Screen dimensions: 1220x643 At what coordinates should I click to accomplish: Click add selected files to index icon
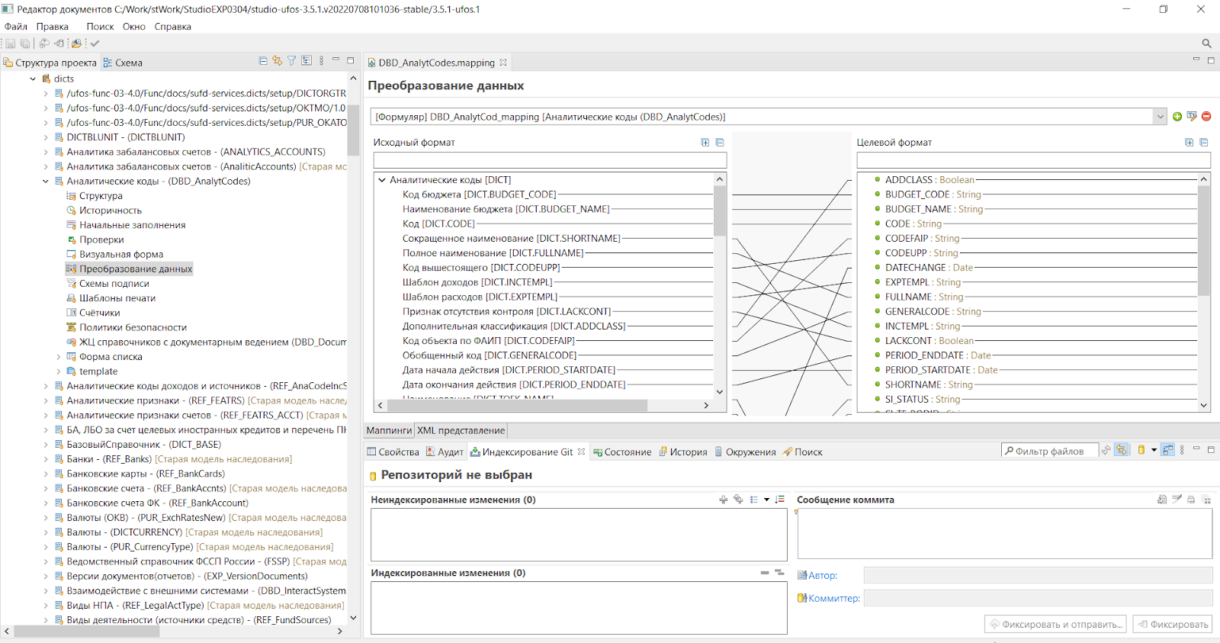click(x=723, y=500)
